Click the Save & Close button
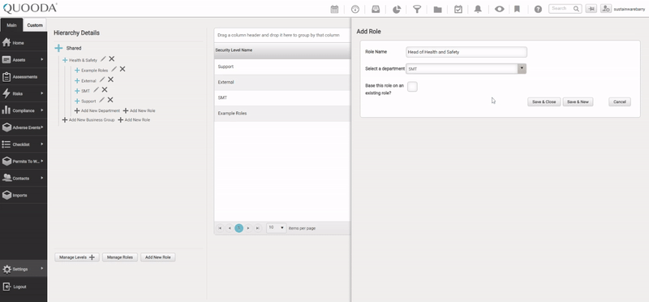The width and height of the screenshot is (649, 302). (x=544, y=102)
